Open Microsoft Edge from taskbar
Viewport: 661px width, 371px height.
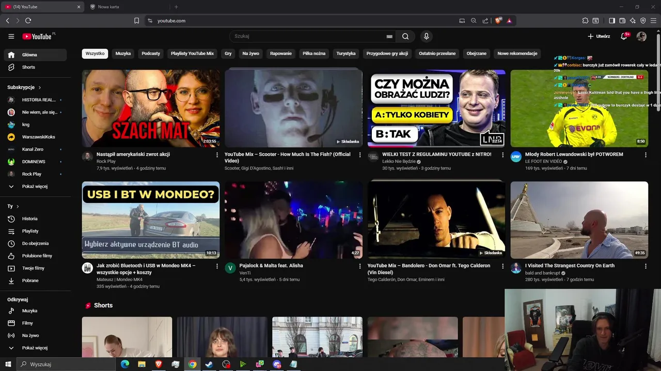125,364
